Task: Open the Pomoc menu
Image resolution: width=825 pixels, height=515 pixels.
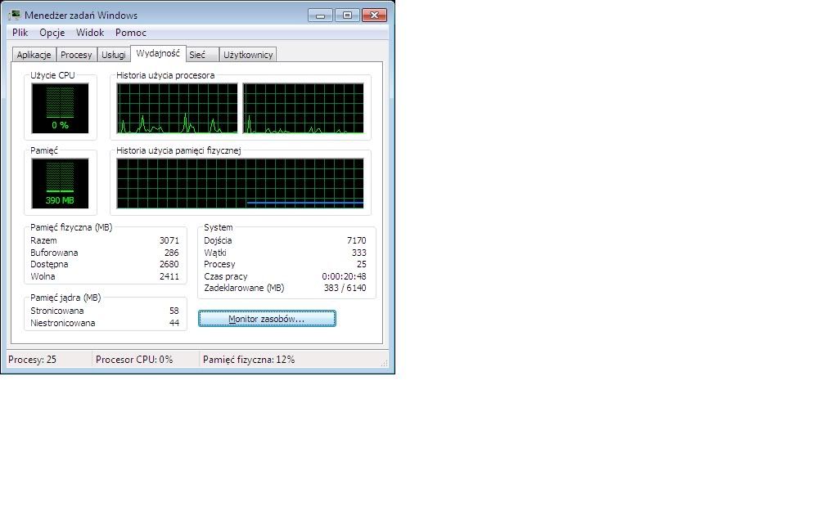Action: tap(131, 33)
